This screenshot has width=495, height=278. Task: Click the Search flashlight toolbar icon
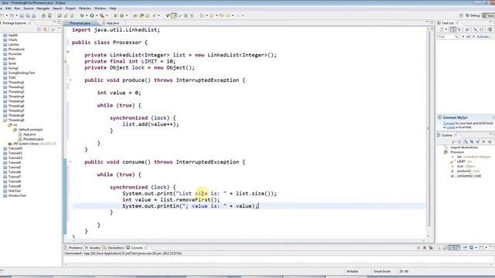point(155,15)
